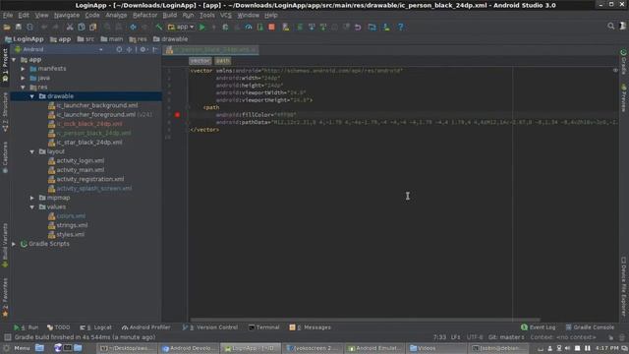Open the Android project view dropdown
The height and width of the screenshot is (354, 629).
tap(59, 49)
